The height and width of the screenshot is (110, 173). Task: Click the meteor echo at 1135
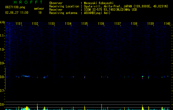(85, 77)
